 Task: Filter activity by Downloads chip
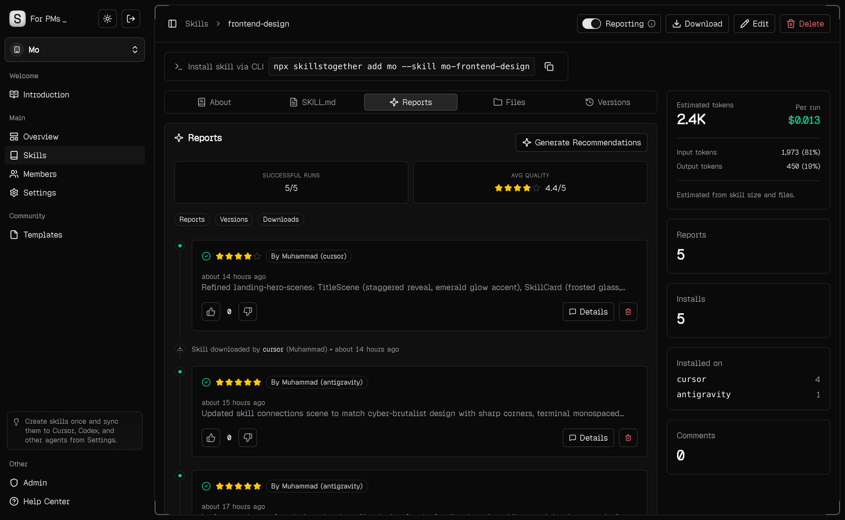[x=280, y=219]
